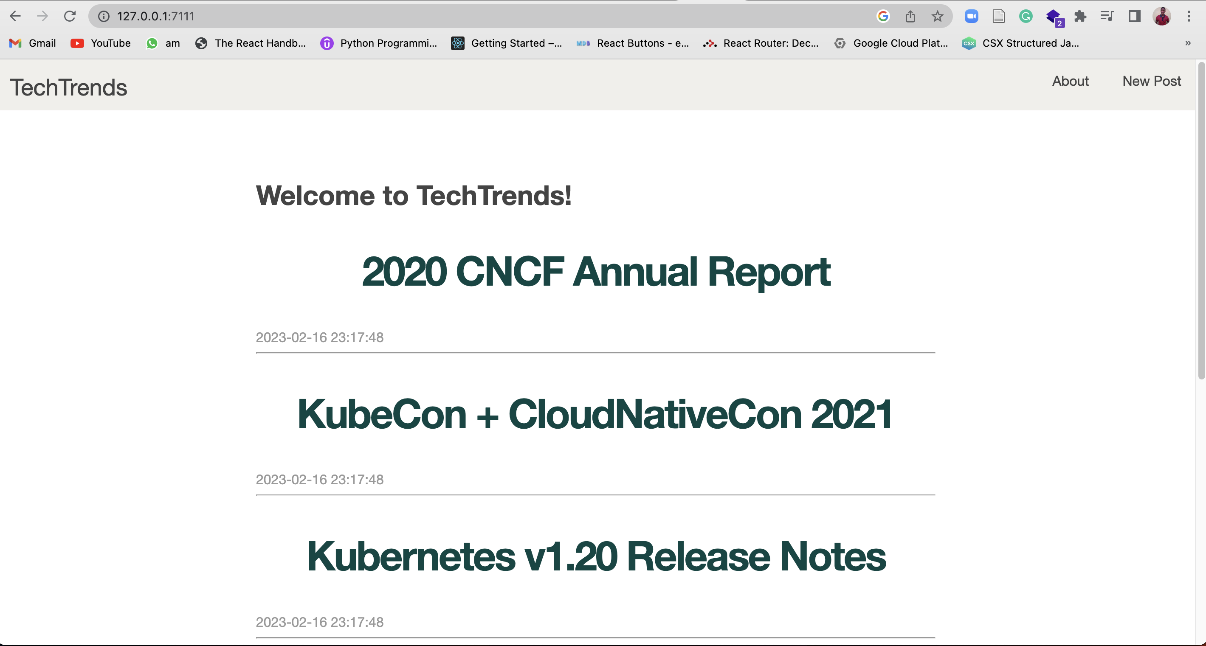
Task: Open the media controls icon
Action: pos(1107,16)
